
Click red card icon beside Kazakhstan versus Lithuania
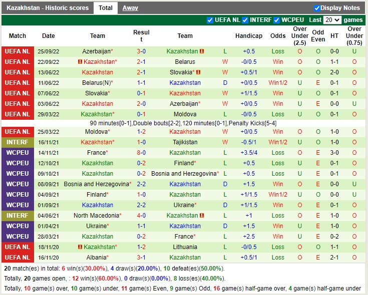(80, 247)
